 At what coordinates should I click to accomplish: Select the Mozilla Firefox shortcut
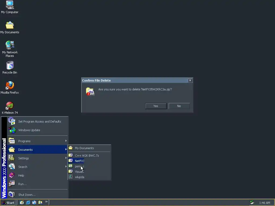[10, 88]
